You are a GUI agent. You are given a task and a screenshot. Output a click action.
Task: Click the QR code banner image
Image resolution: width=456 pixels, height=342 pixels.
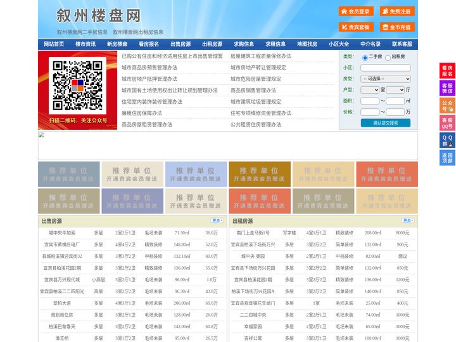(x=78, y=90)
